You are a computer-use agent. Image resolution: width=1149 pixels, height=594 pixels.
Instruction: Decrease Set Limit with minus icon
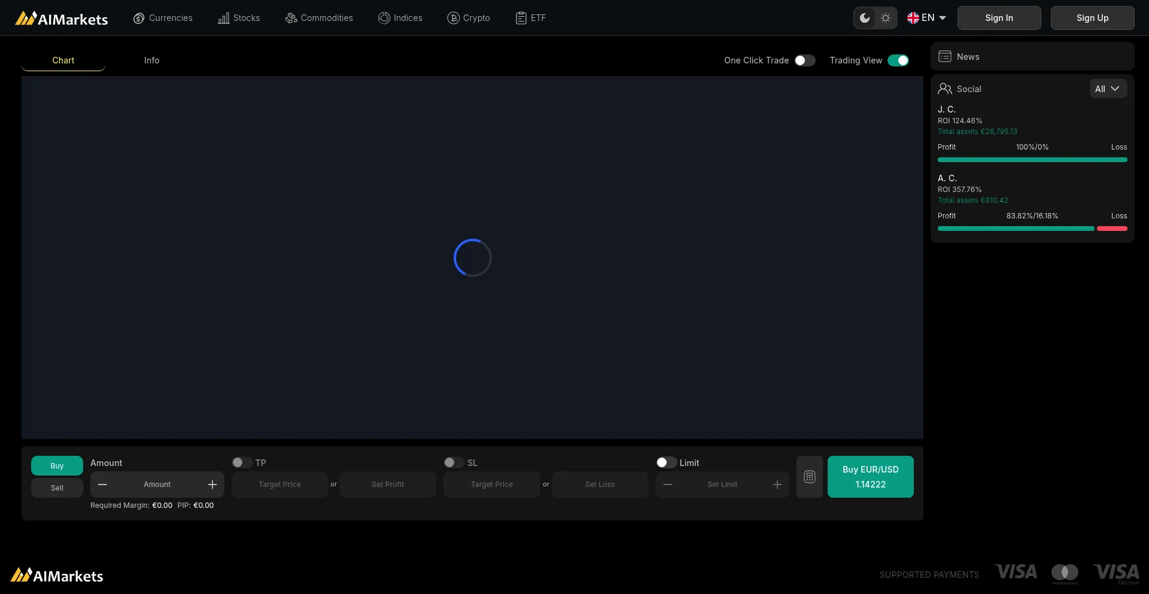pos(668,485)
